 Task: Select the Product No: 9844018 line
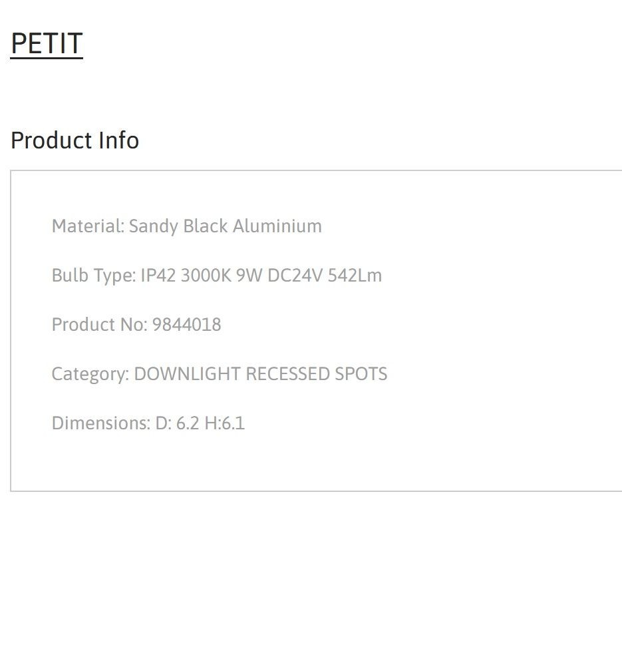click(136, 324)
